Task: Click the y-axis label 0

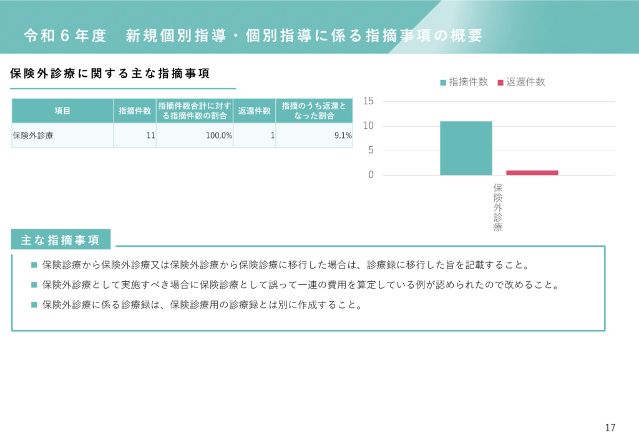Action: [x=371, y=174]
